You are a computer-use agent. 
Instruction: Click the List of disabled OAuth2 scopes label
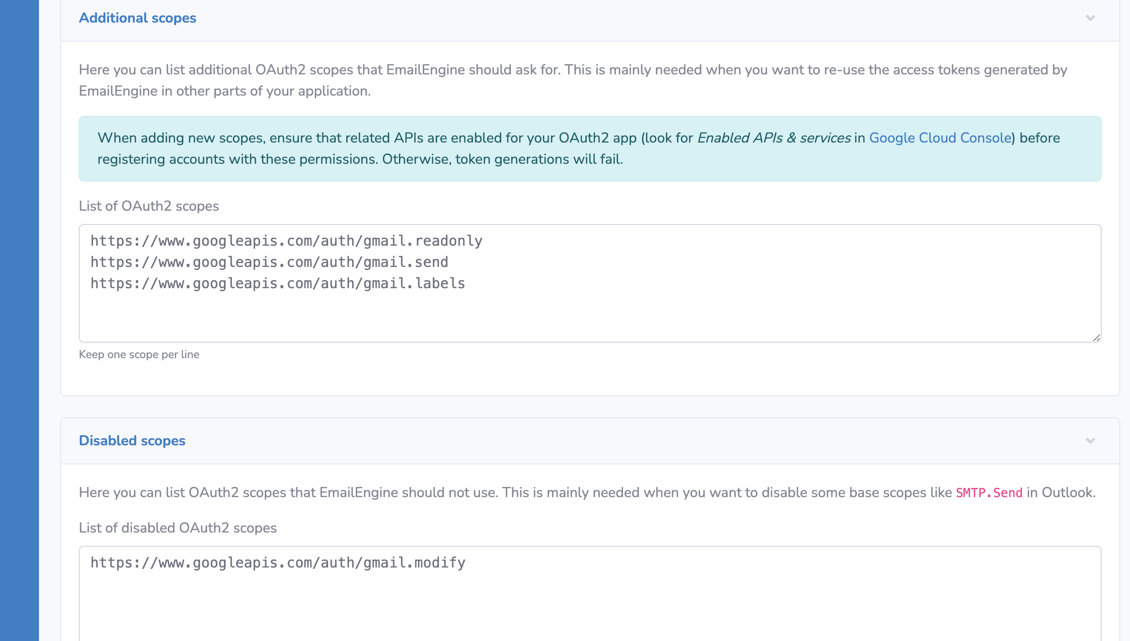(178, 527)
